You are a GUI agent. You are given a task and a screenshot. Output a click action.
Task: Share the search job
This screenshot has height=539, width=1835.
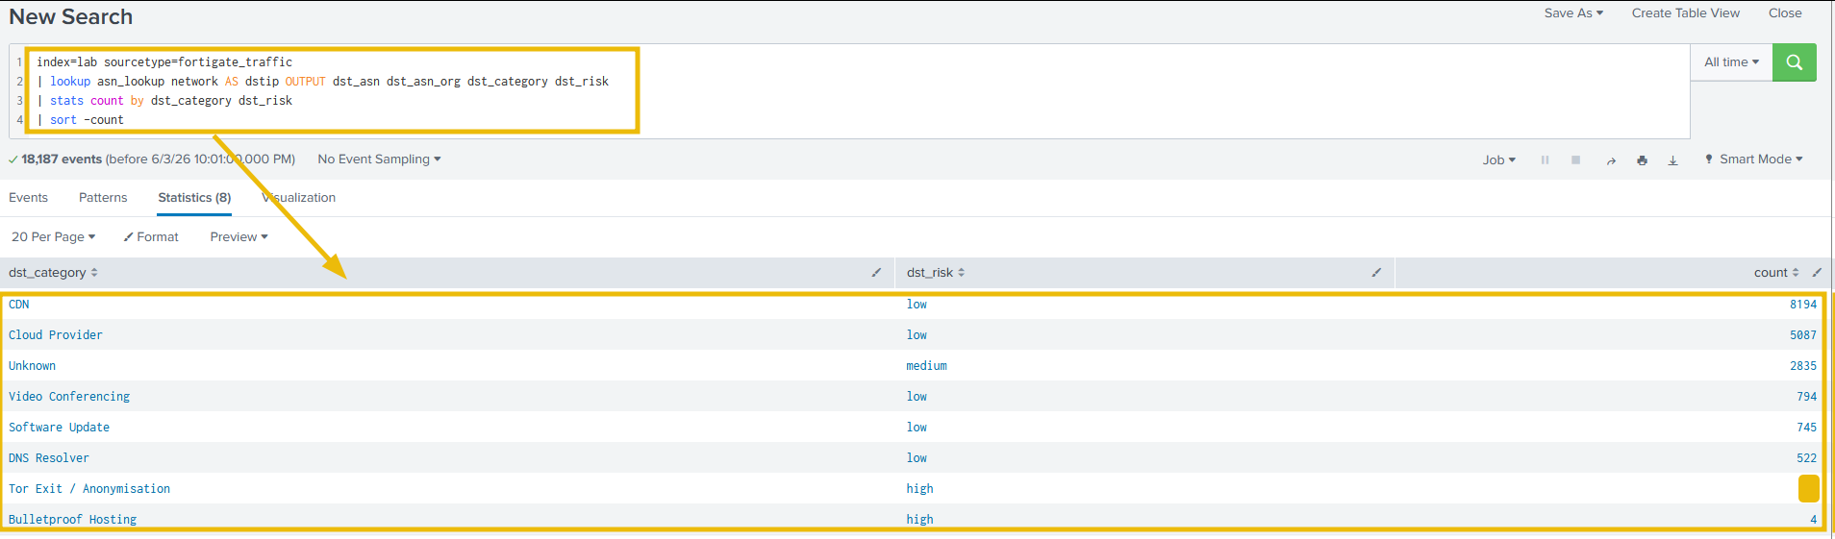[x=1611, y=160]
